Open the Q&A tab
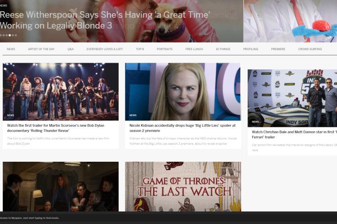This screenshot has height=224, width=337. 71,49
